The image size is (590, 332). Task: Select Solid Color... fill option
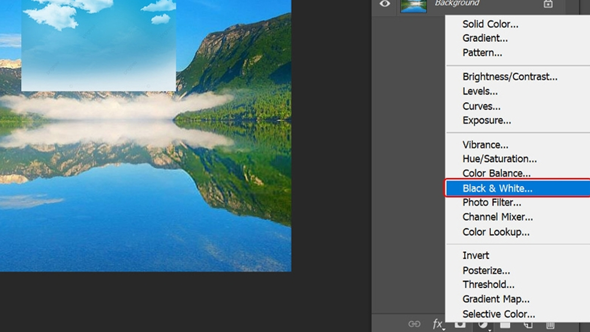[490, 24]
